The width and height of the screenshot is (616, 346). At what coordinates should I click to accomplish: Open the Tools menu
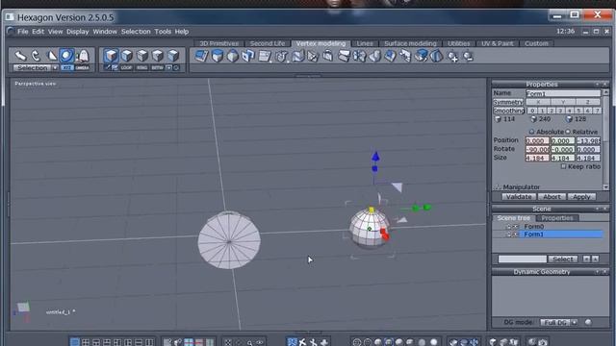[163, 32]
